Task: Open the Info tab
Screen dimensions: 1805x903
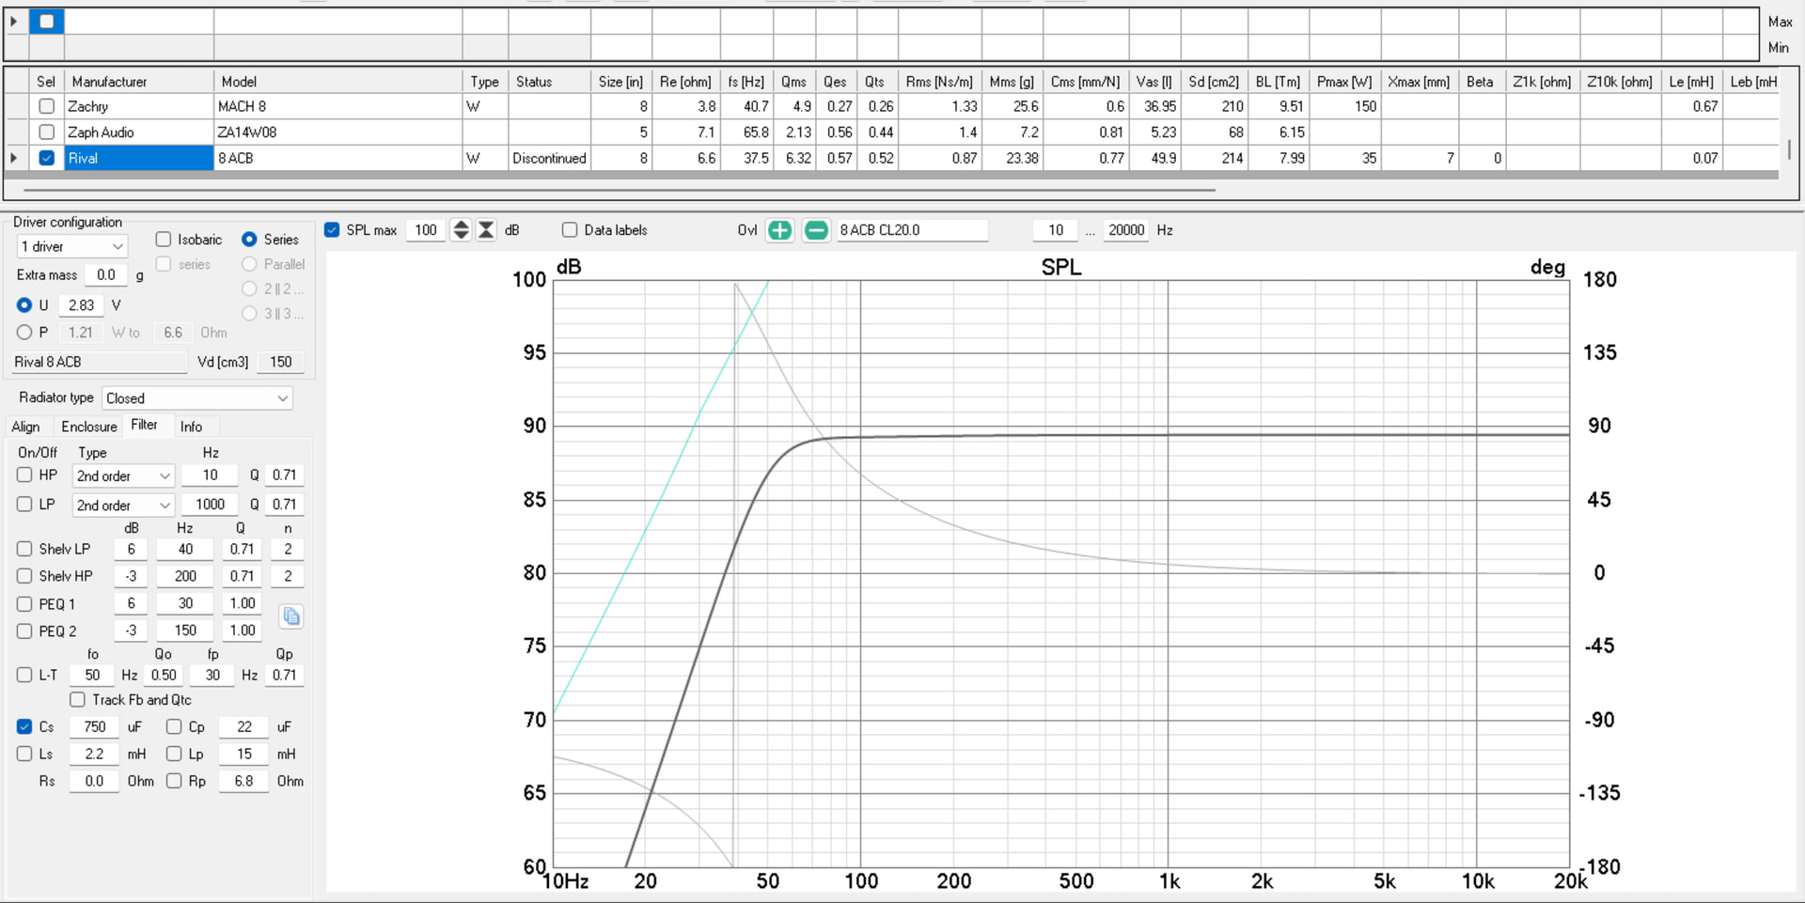Action: (191, 427)
